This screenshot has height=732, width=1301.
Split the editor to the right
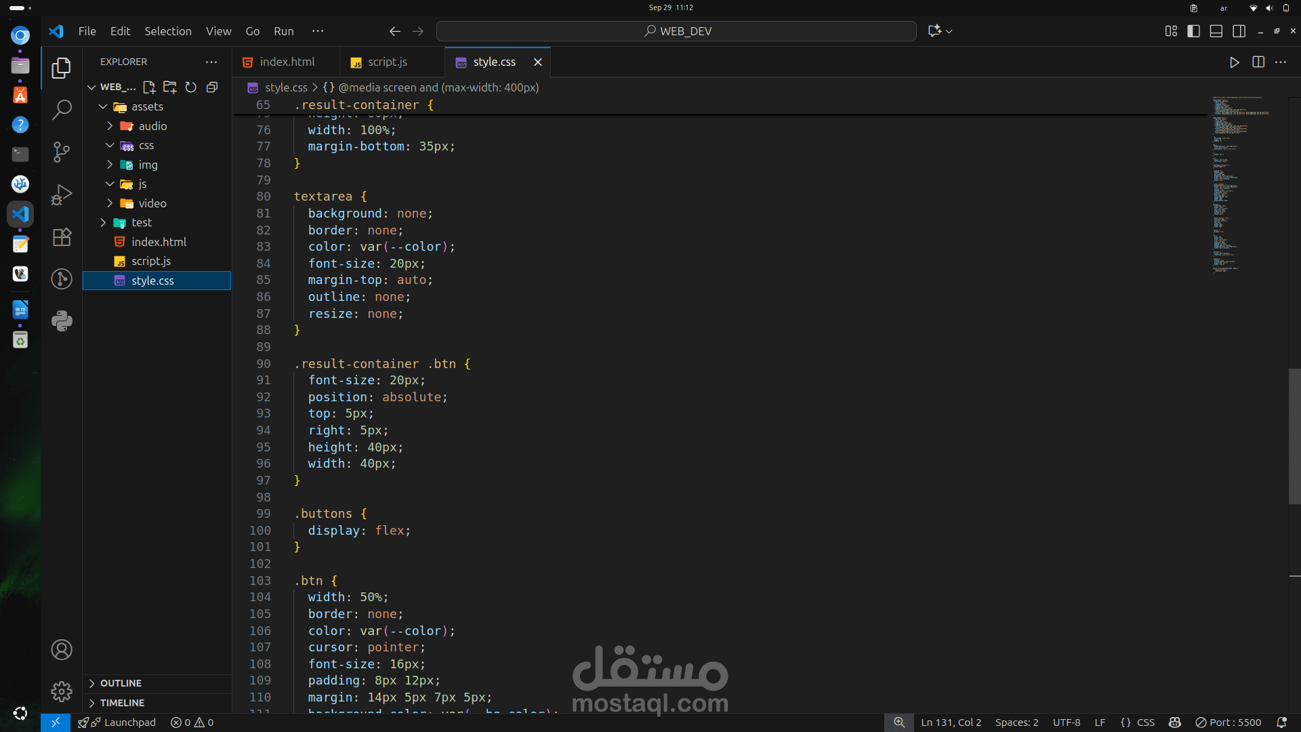pos(1258,62)
